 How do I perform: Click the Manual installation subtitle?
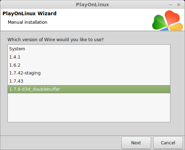coord(28,22)
